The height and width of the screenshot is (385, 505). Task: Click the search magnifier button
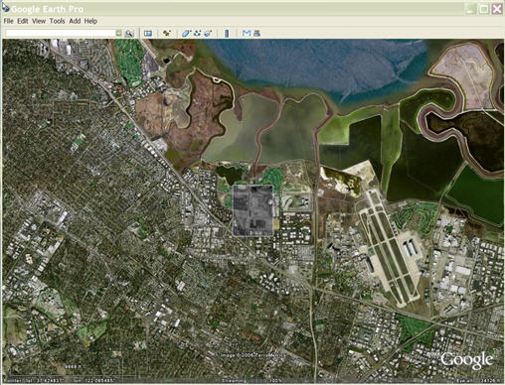tap(129, 33)
